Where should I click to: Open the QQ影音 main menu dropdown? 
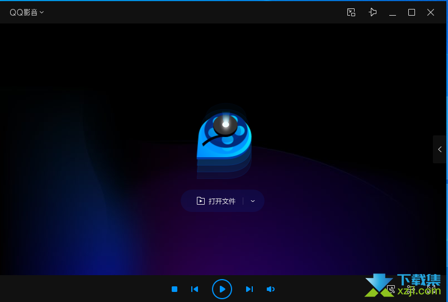[x=27, y=12]
